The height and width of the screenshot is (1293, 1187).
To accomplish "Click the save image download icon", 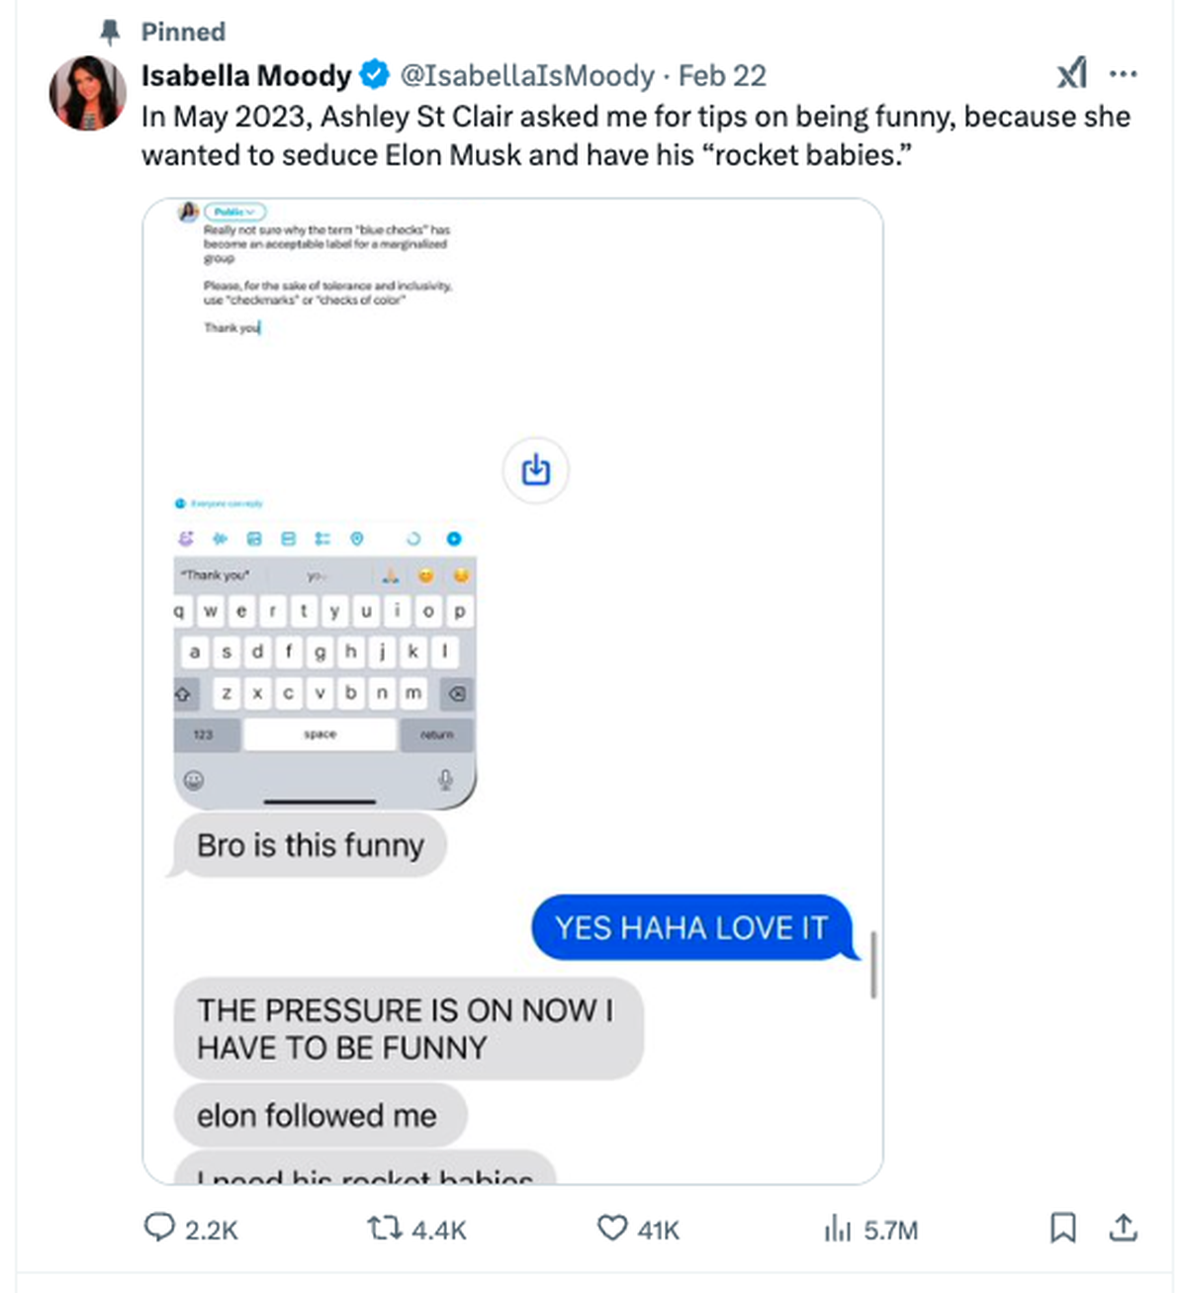I will tap(535, 470).
